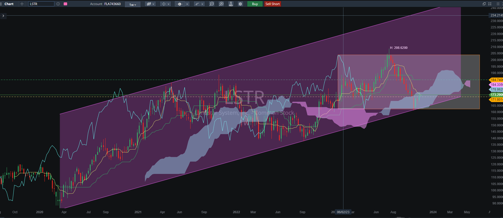Expand the left side panel chevron
The width and height of the screenshot is (503, 218).
click(x=3, y=16)
